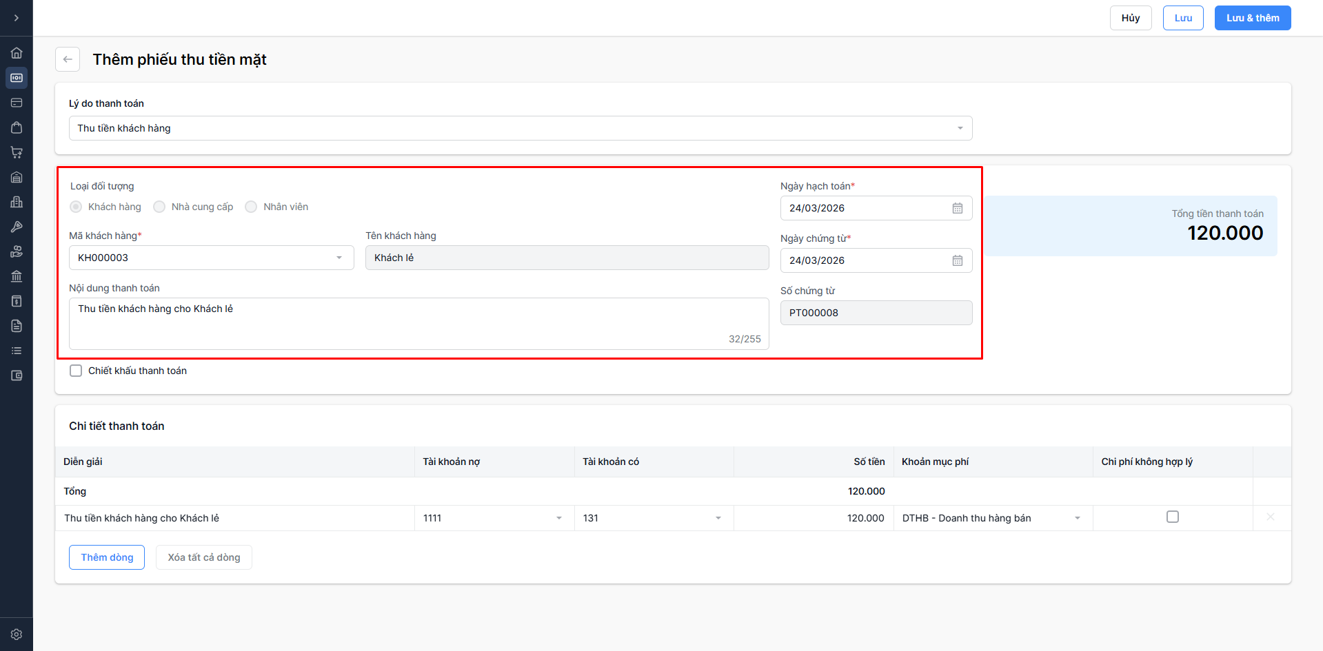
Task: Click the Lưu & thêm button
Action: (x=1252, y=18)
